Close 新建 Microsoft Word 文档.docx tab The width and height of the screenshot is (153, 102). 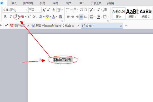pos(78,26)
